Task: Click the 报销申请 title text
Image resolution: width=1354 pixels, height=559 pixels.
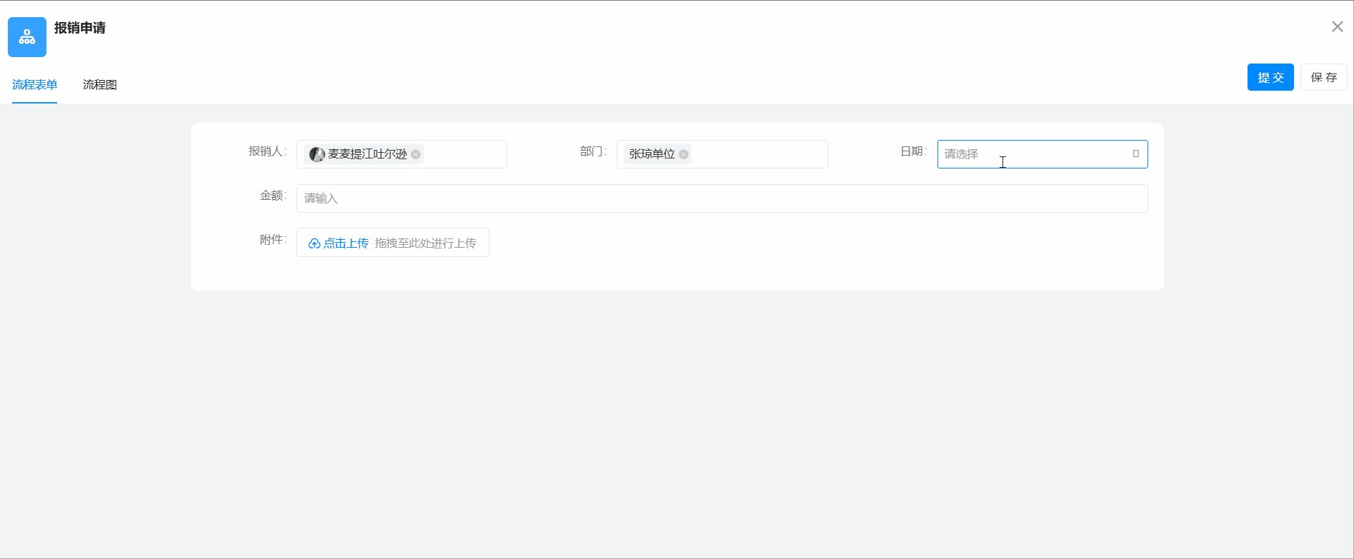Action: coord(80,28)
